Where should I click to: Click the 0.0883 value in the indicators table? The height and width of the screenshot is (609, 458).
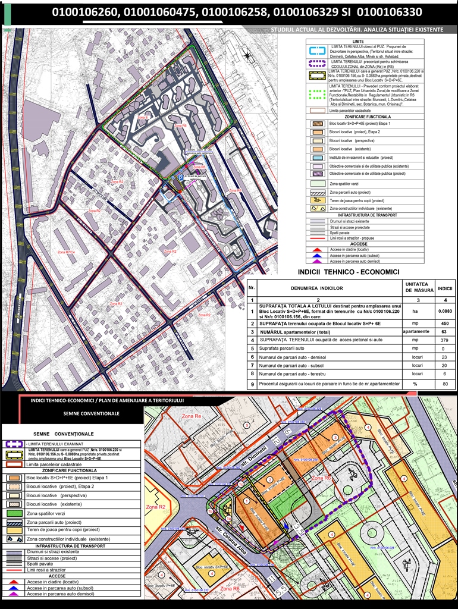pyautogui.click(x=444, y=310)
